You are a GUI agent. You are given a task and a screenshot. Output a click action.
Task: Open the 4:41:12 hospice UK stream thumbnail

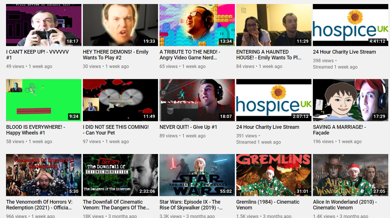click(x=350, y=25)
